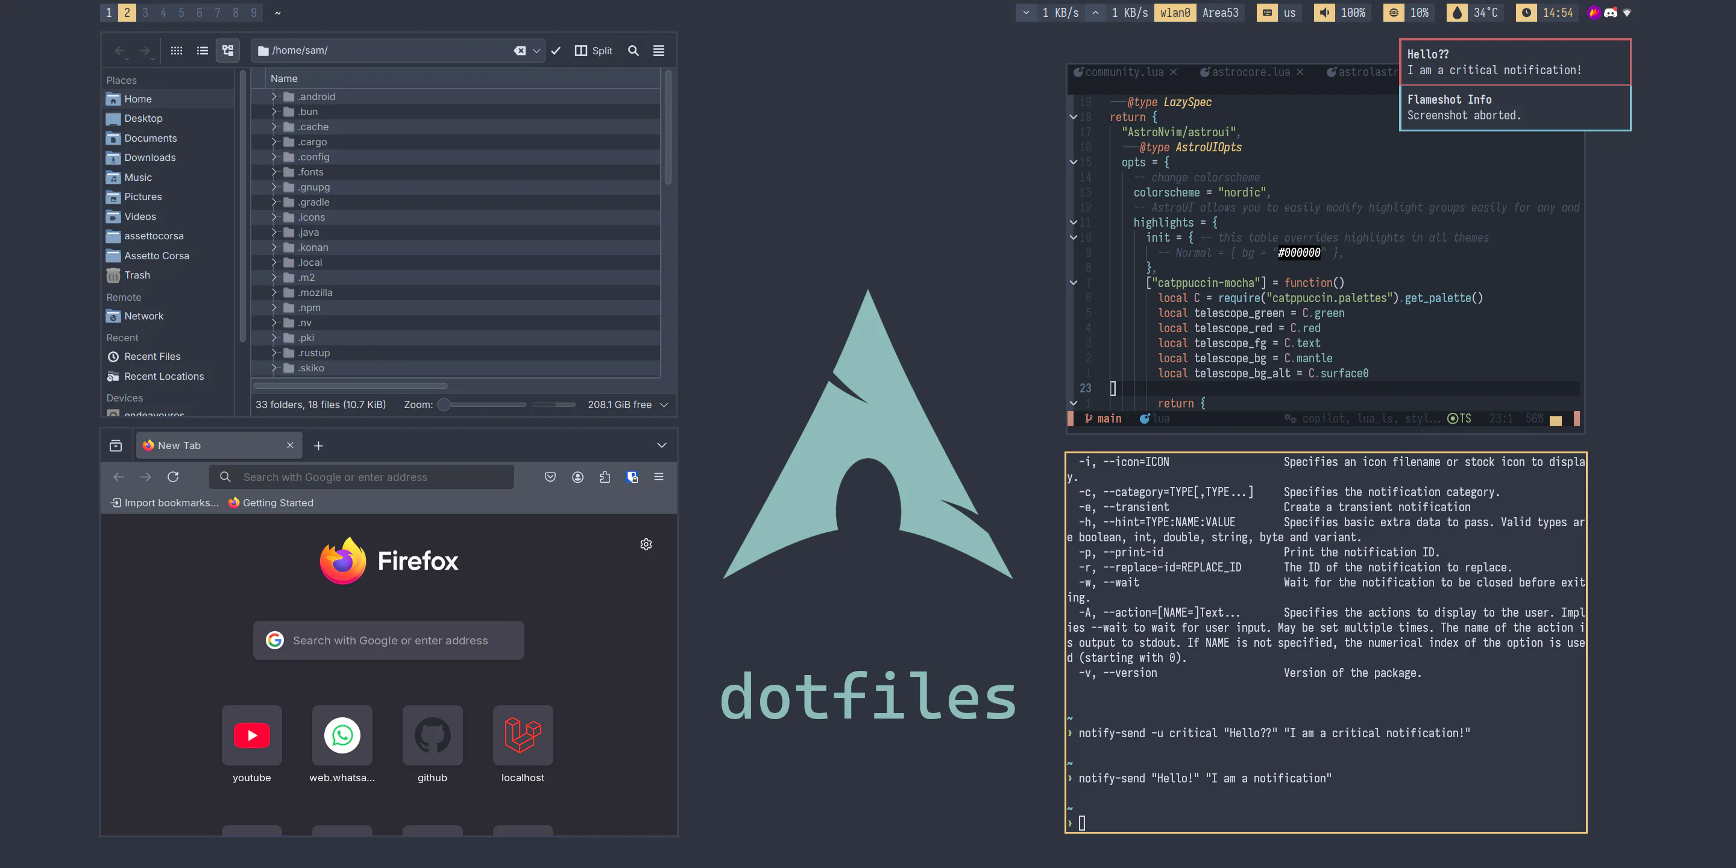Open the location bar history dropdown arrow
This screenshot has height=868, width=1736.
pyautogui.click(x=536, y=51)
